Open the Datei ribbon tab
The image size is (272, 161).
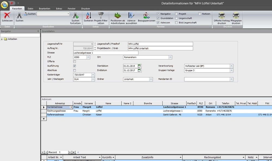tap(30, 9)
